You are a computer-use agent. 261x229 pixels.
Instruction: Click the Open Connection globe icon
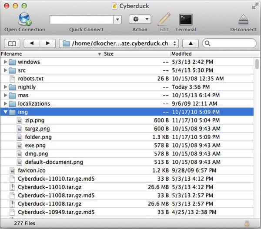coord(25,19)
